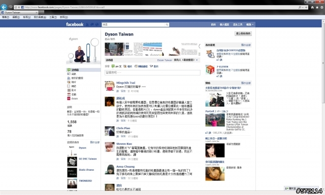Image resolution: width=325 pixels, height=195 pixels.
Task: Open the Tools menu in menu bar
Action: pos(53,17)
